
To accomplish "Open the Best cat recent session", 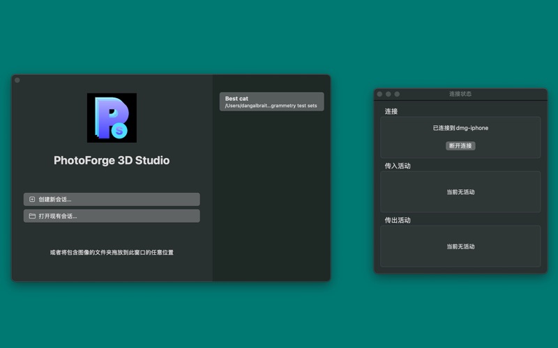I will click(271, 102).
